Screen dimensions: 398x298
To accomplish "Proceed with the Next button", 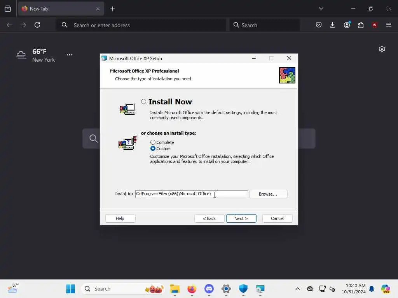I will click(241, 218).
